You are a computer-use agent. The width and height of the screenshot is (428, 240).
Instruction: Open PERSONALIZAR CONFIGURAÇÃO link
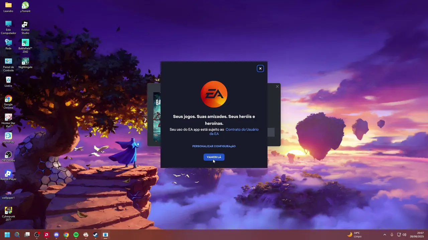tap(214, 146)
